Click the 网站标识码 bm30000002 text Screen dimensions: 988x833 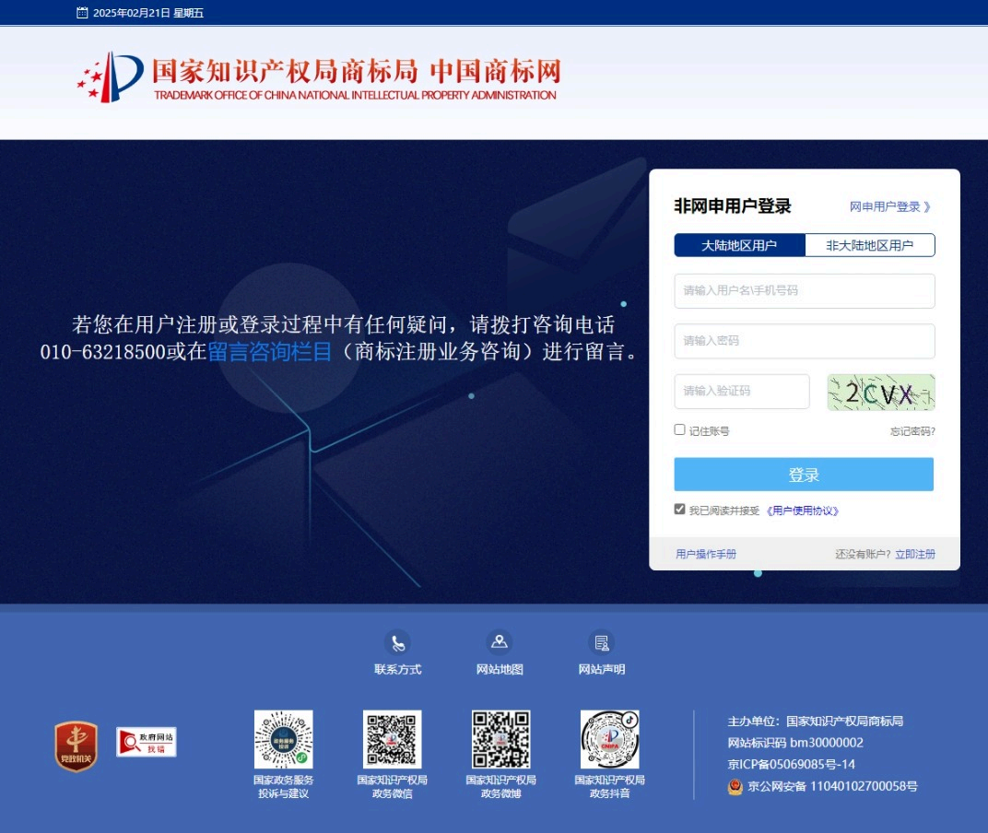[795, 743]
